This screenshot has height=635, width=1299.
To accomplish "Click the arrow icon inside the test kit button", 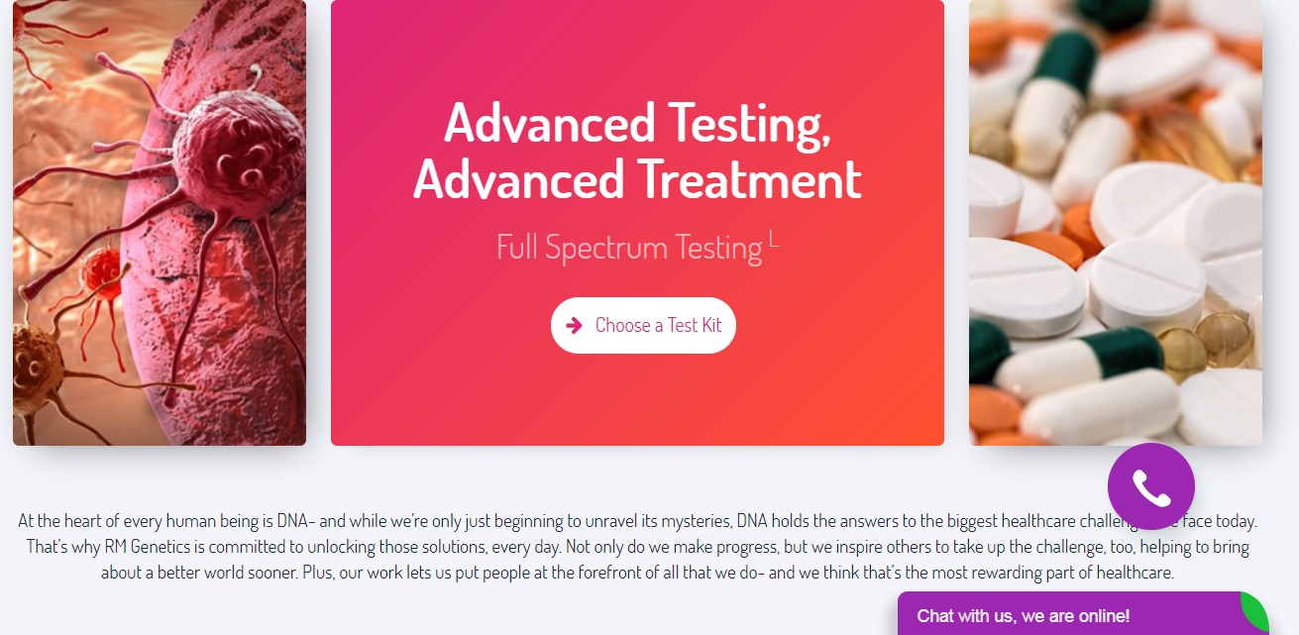I will pos(574,325).
